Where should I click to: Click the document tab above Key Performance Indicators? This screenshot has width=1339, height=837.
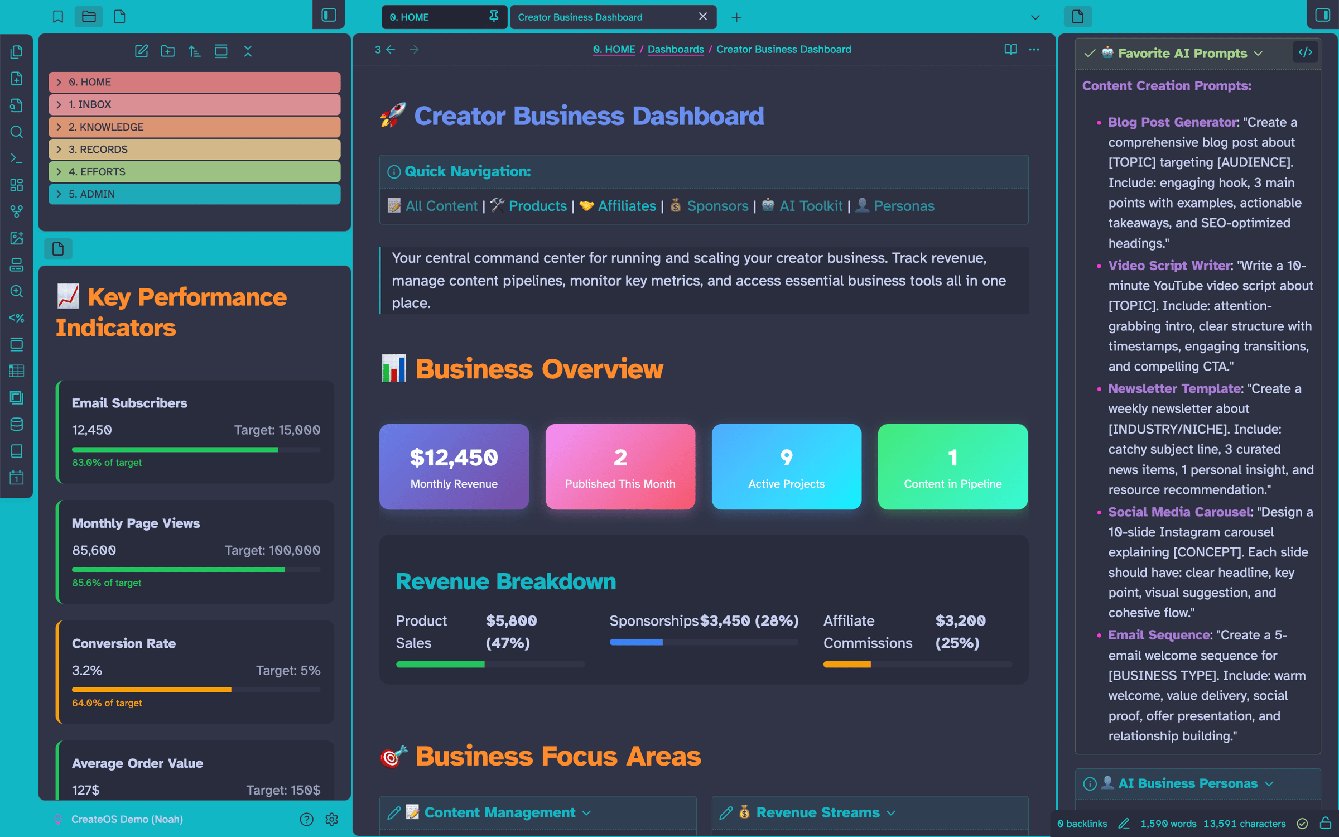58,249
